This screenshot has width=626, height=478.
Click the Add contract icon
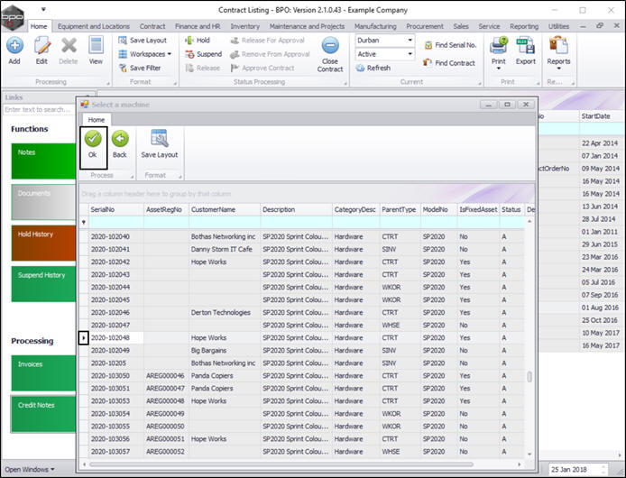point(14,45)
